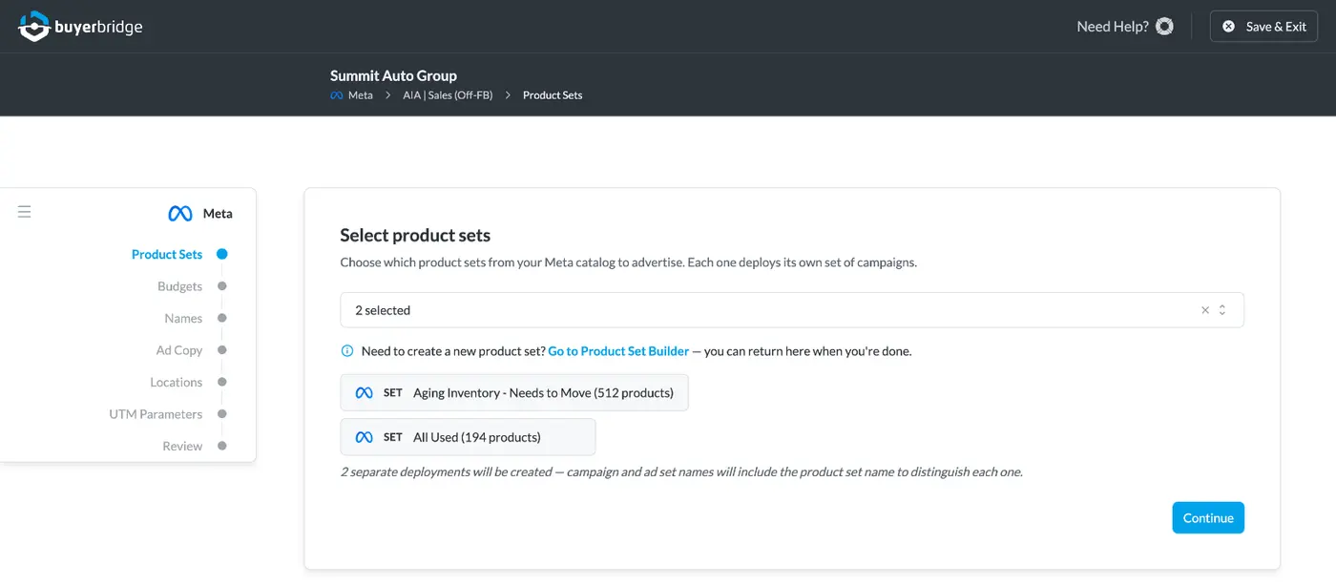The height and width of the screenshot is (586, 1336).
Task: Click the Save & Exit button
Action: 1263,27
